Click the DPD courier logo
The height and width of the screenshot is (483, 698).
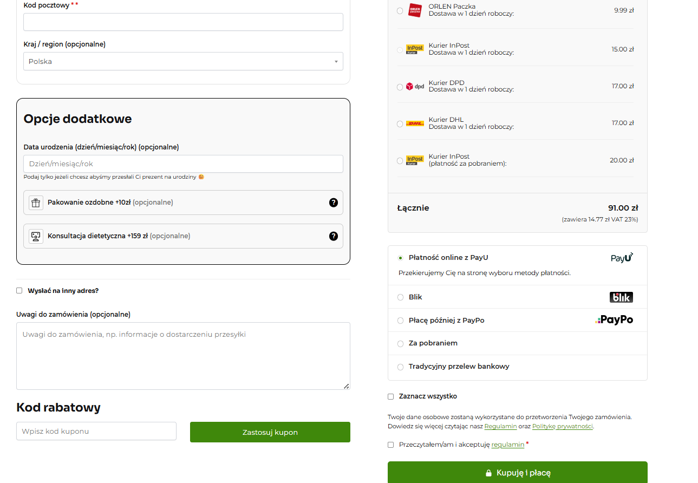point(415,86)
